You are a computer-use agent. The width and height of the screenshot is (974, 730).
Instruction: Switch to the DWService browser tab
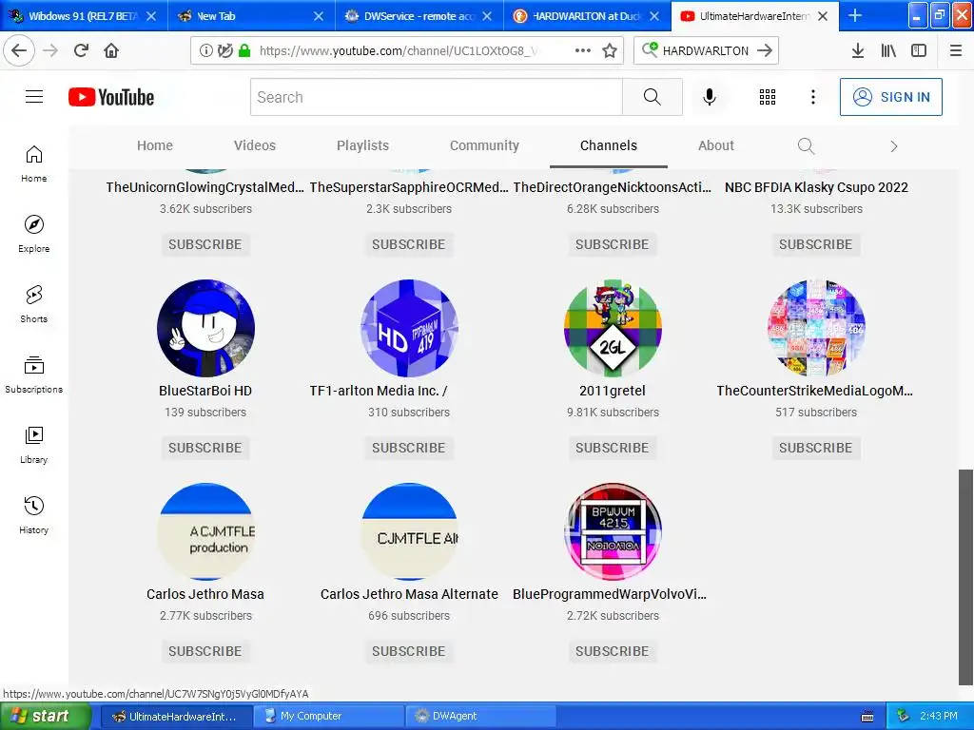coord(419,15)
